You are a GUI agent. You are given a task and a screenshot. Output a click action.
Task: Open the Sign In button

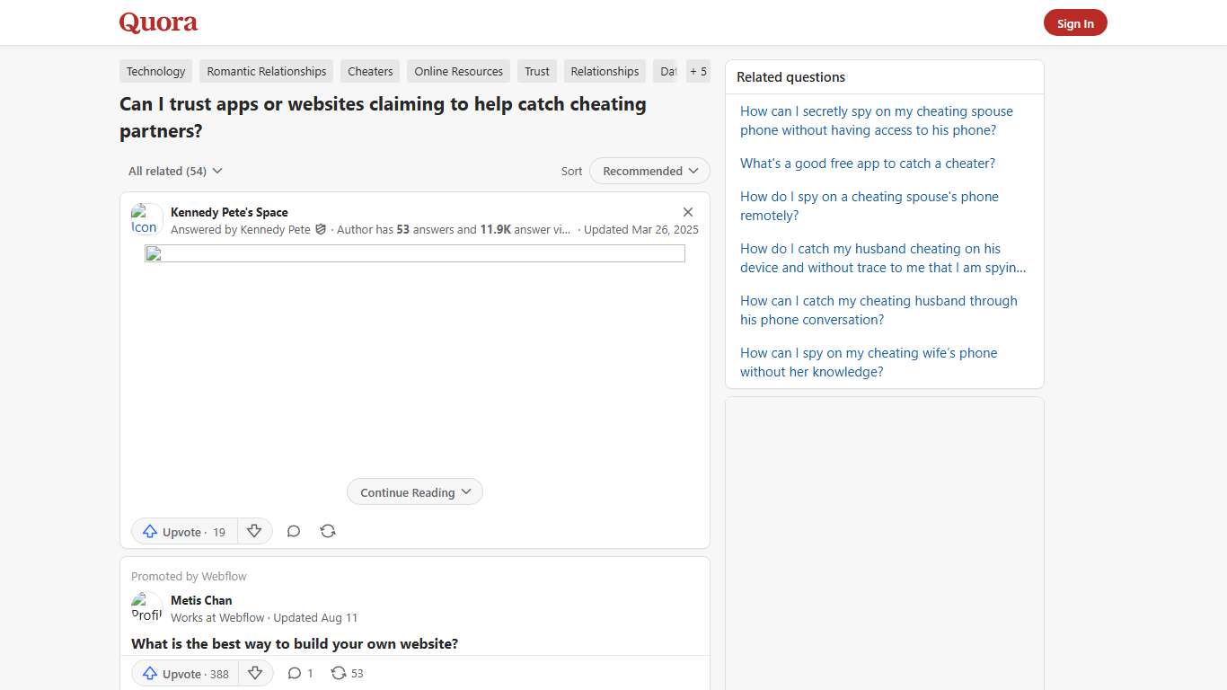tap(1075, 22)
